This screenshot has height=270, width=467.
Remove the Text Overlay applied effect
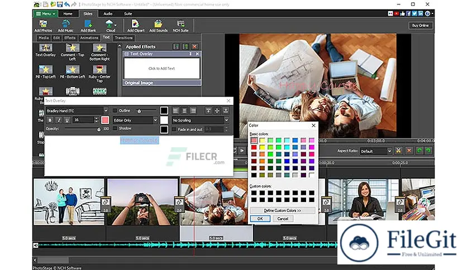pyautogui.click(x=197, y=54)
